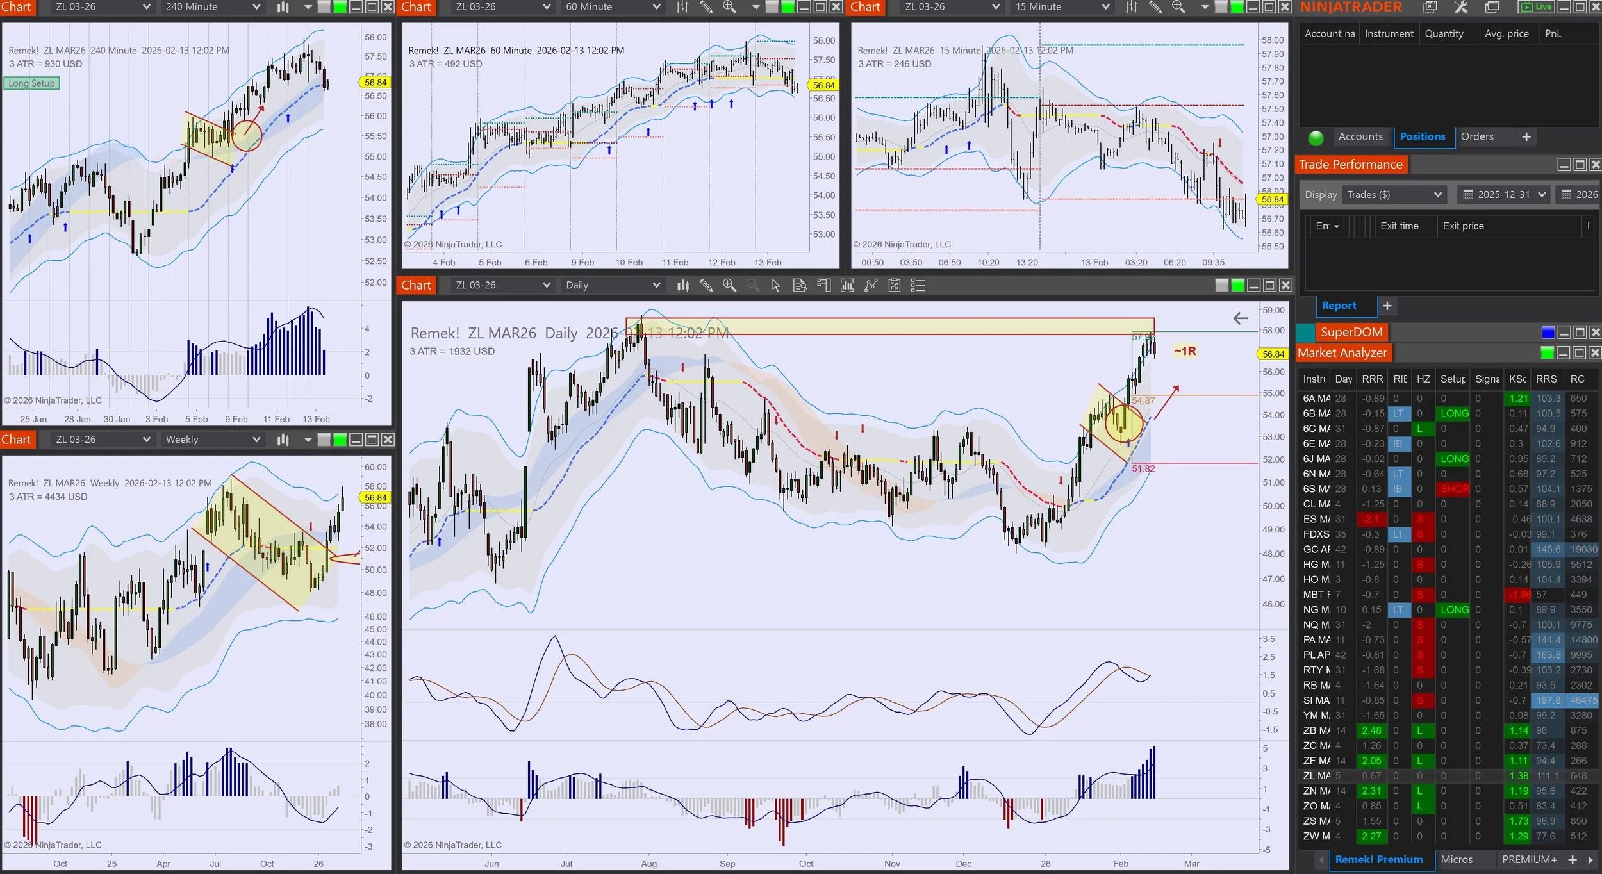
Task: Open Indicators icon on Daily chart toolbar
Action: pos(847,286)
